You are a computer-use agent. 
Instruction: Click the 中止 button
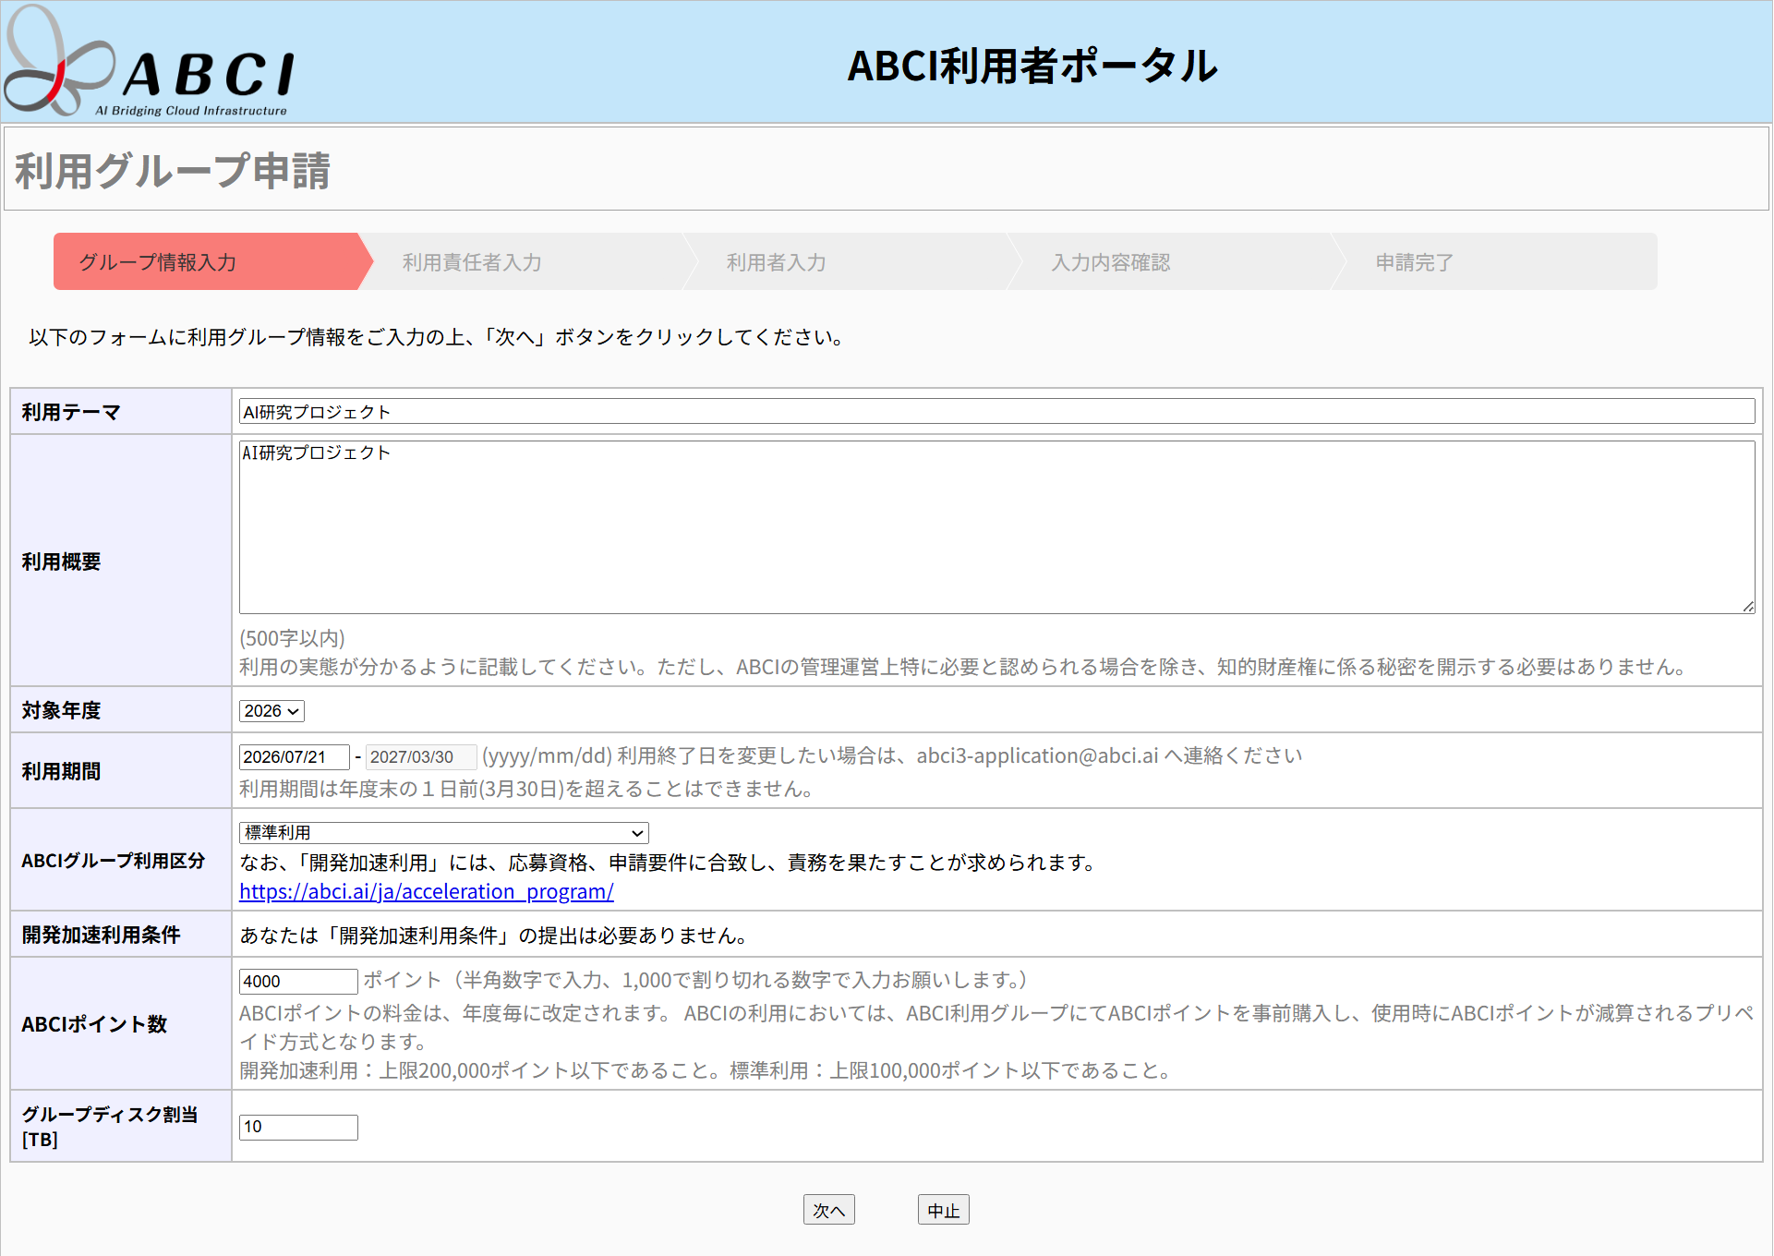944,1210
